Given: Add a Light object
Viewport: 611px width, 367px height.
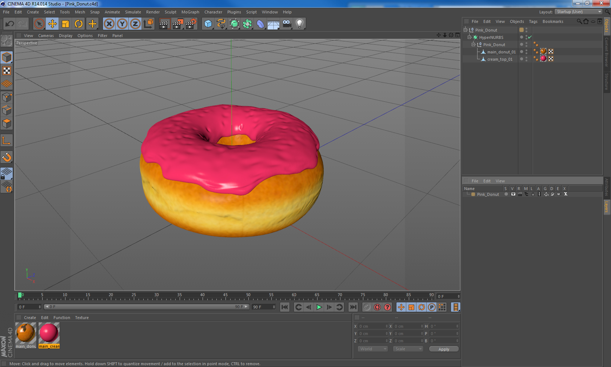Looking at the screenshot, I should (x=300, y=24).
